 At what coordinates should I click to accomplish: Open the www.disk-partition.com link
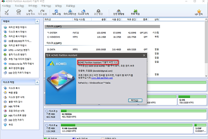[102, 78]
